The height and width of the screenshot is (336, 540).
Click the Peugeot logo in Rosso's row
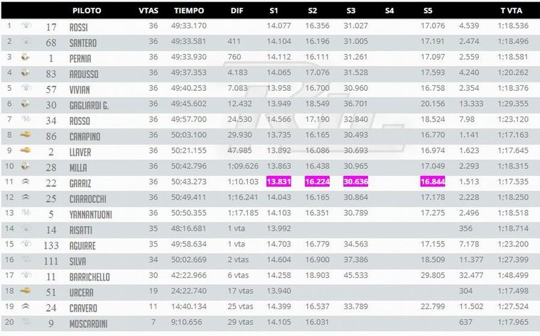pyautogui.click(x=25, y=119)
